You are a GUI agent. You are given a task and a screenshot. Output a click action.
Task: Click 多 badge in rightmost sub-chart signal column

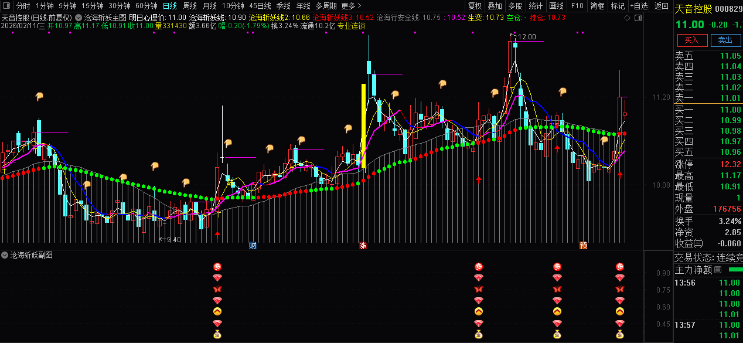[x=620, y=267]
